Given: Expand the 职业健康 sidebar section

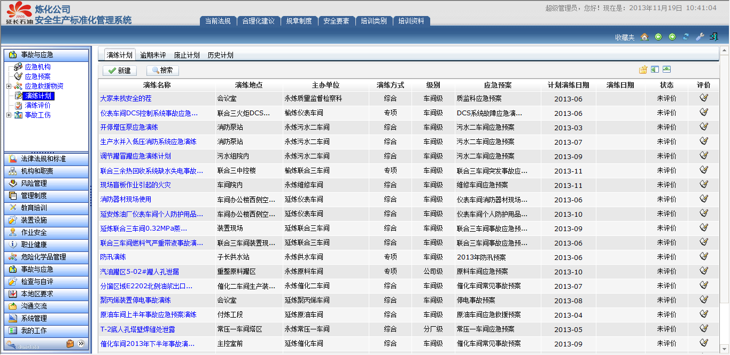Looking at the screenshot, I should coord(46,245).
